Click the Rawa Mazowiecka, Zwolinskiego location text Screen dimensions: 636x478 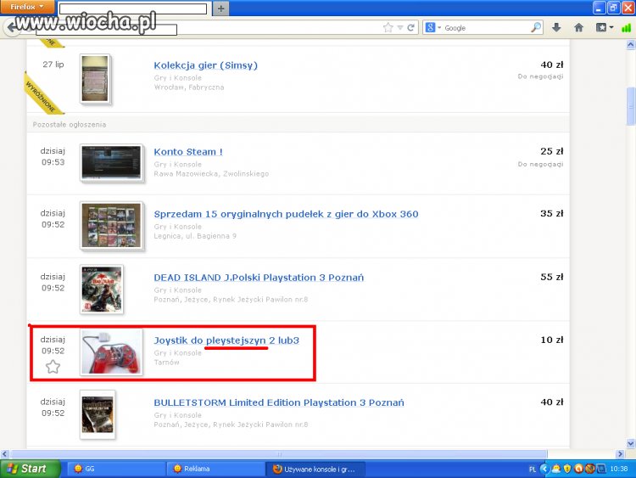click(x=211, y=174)
